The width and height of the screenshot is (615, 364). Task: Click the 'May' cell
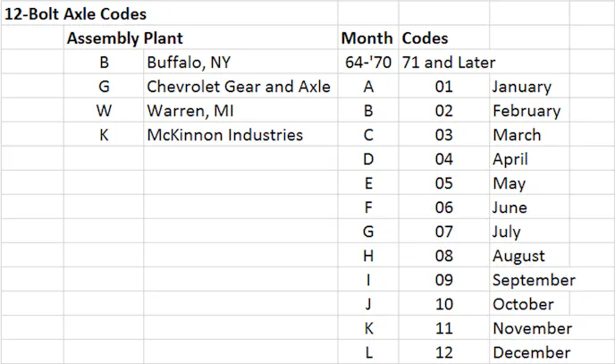click(510, 183)
